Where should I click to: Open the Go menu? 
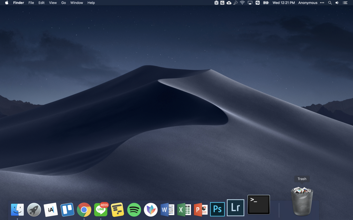pyautogui.click(x=64, y=3)
